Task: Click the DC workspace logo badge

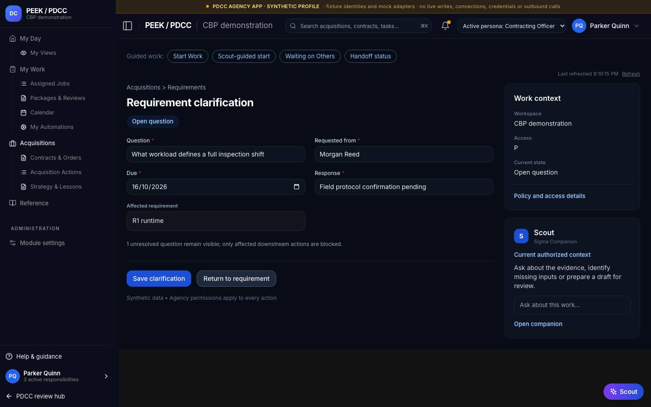Action: (x=14, y=14)
